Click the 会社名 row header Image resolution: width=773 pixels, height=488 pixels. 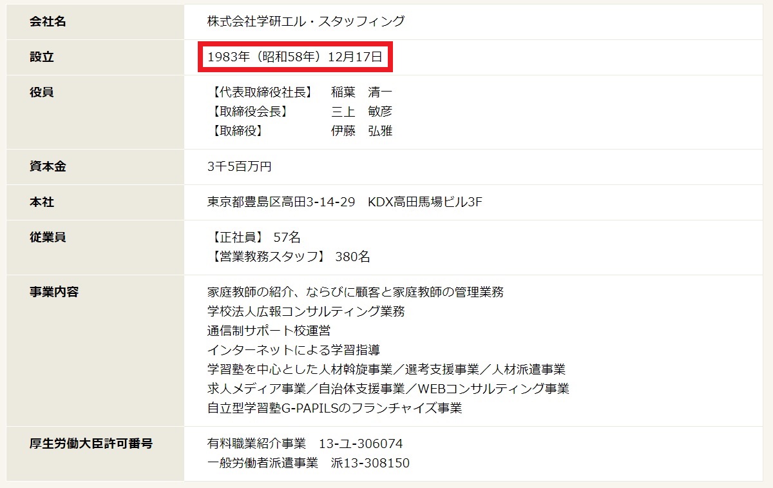pyautogui.click(x=95, y=21)
